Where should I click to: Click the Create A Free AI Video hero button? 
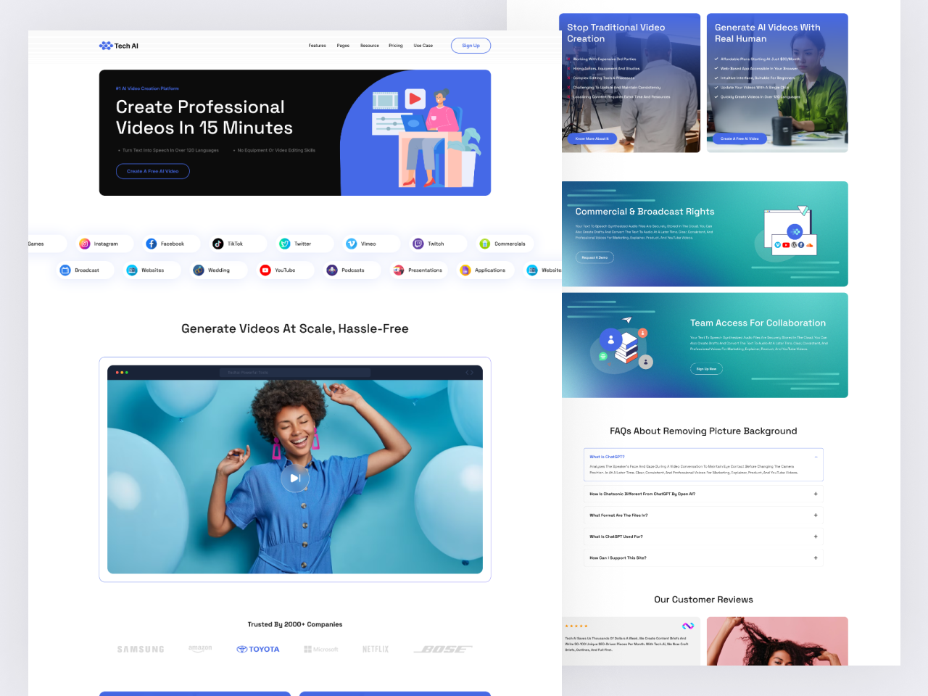[x=153, y=171]
